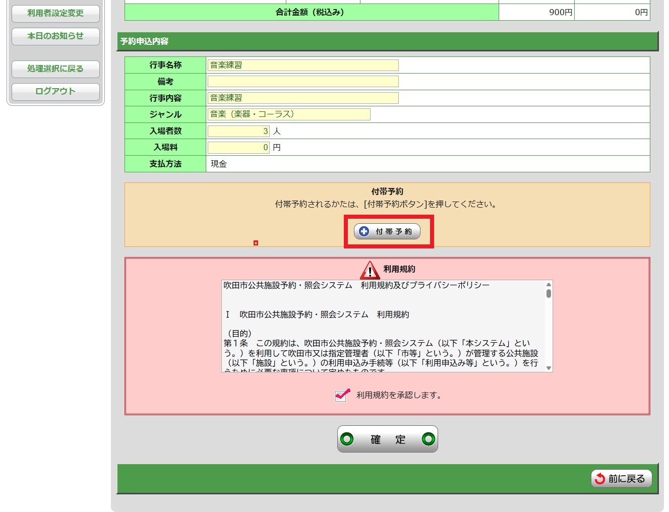669x512 pixels.
Task: Click the small red marker icon below 付帯予約 text
Action: coord(256,243)
